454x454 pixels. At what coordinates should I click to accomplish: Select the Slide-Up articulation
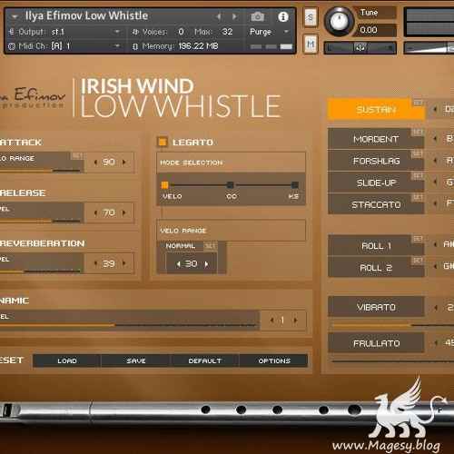[x=376, y=183]
